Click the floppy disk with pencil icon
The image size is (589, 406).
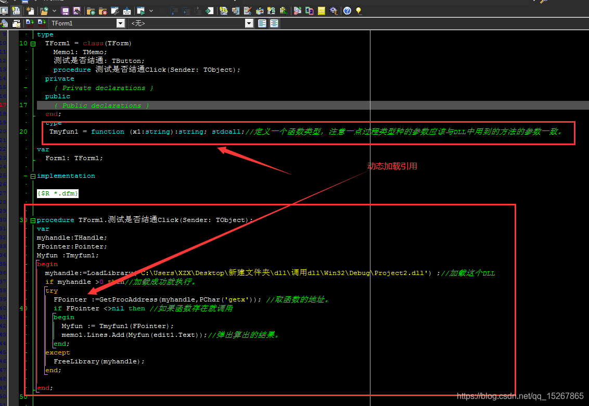point(76,11)
